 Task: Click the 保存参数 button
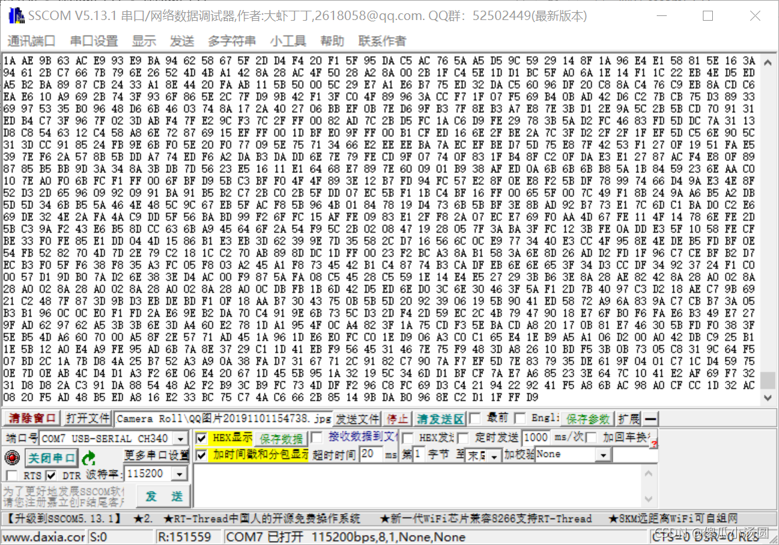point(588,419)
